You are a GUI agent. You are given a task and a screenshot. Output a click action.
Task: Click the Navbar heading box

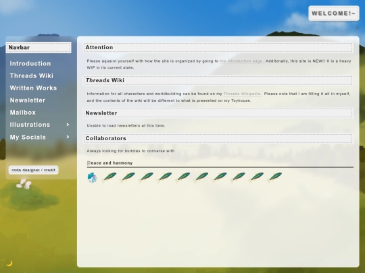coord(39,48)
